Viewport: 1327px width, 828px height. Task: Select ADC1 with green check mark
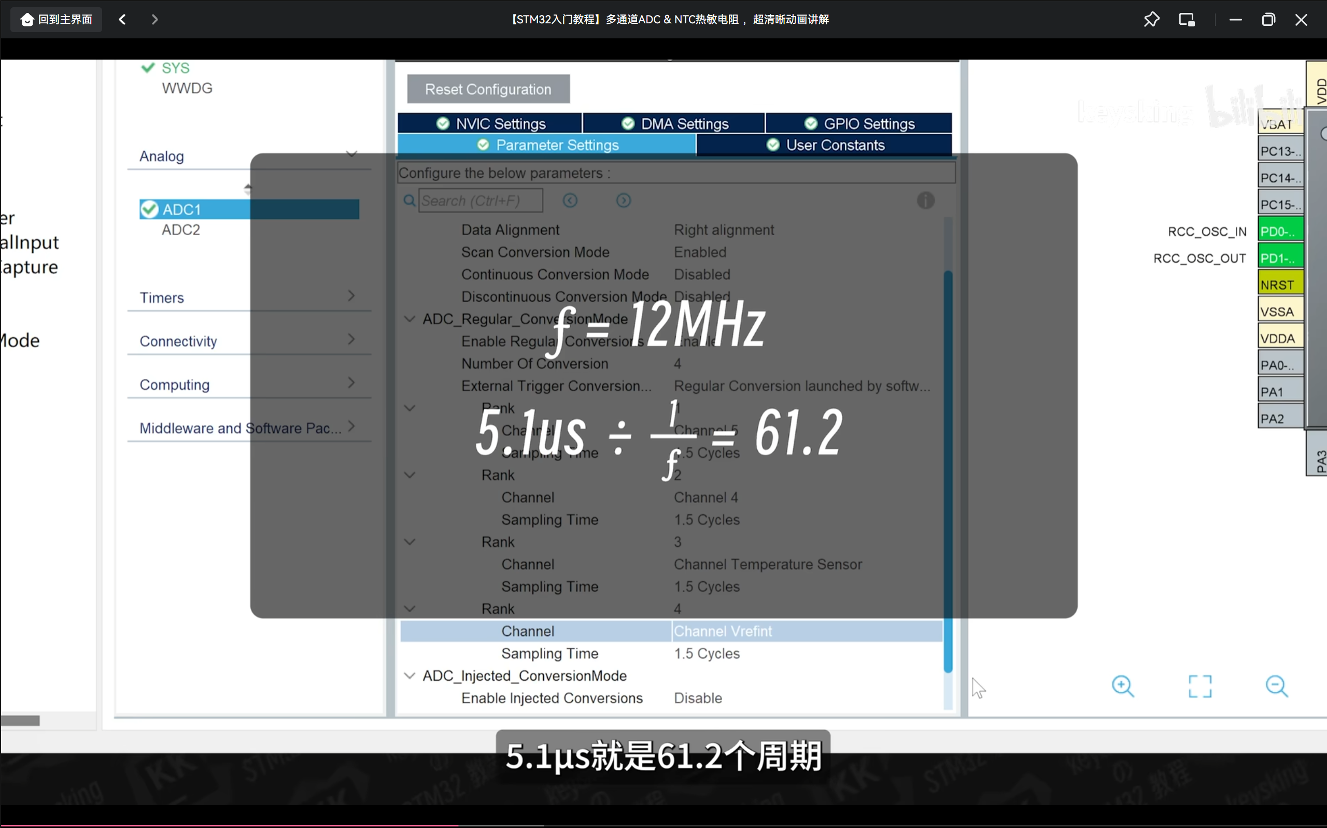[182, 209]
